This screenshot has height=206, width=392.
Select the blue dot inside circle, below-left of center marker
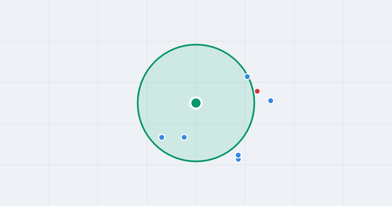pyautogui.click(x=184, y=137)
